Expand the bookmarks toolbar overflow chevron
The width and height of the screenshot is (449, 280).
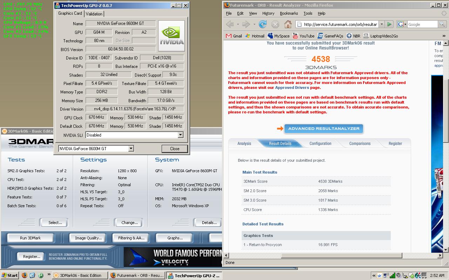click(x=444, y=36)
